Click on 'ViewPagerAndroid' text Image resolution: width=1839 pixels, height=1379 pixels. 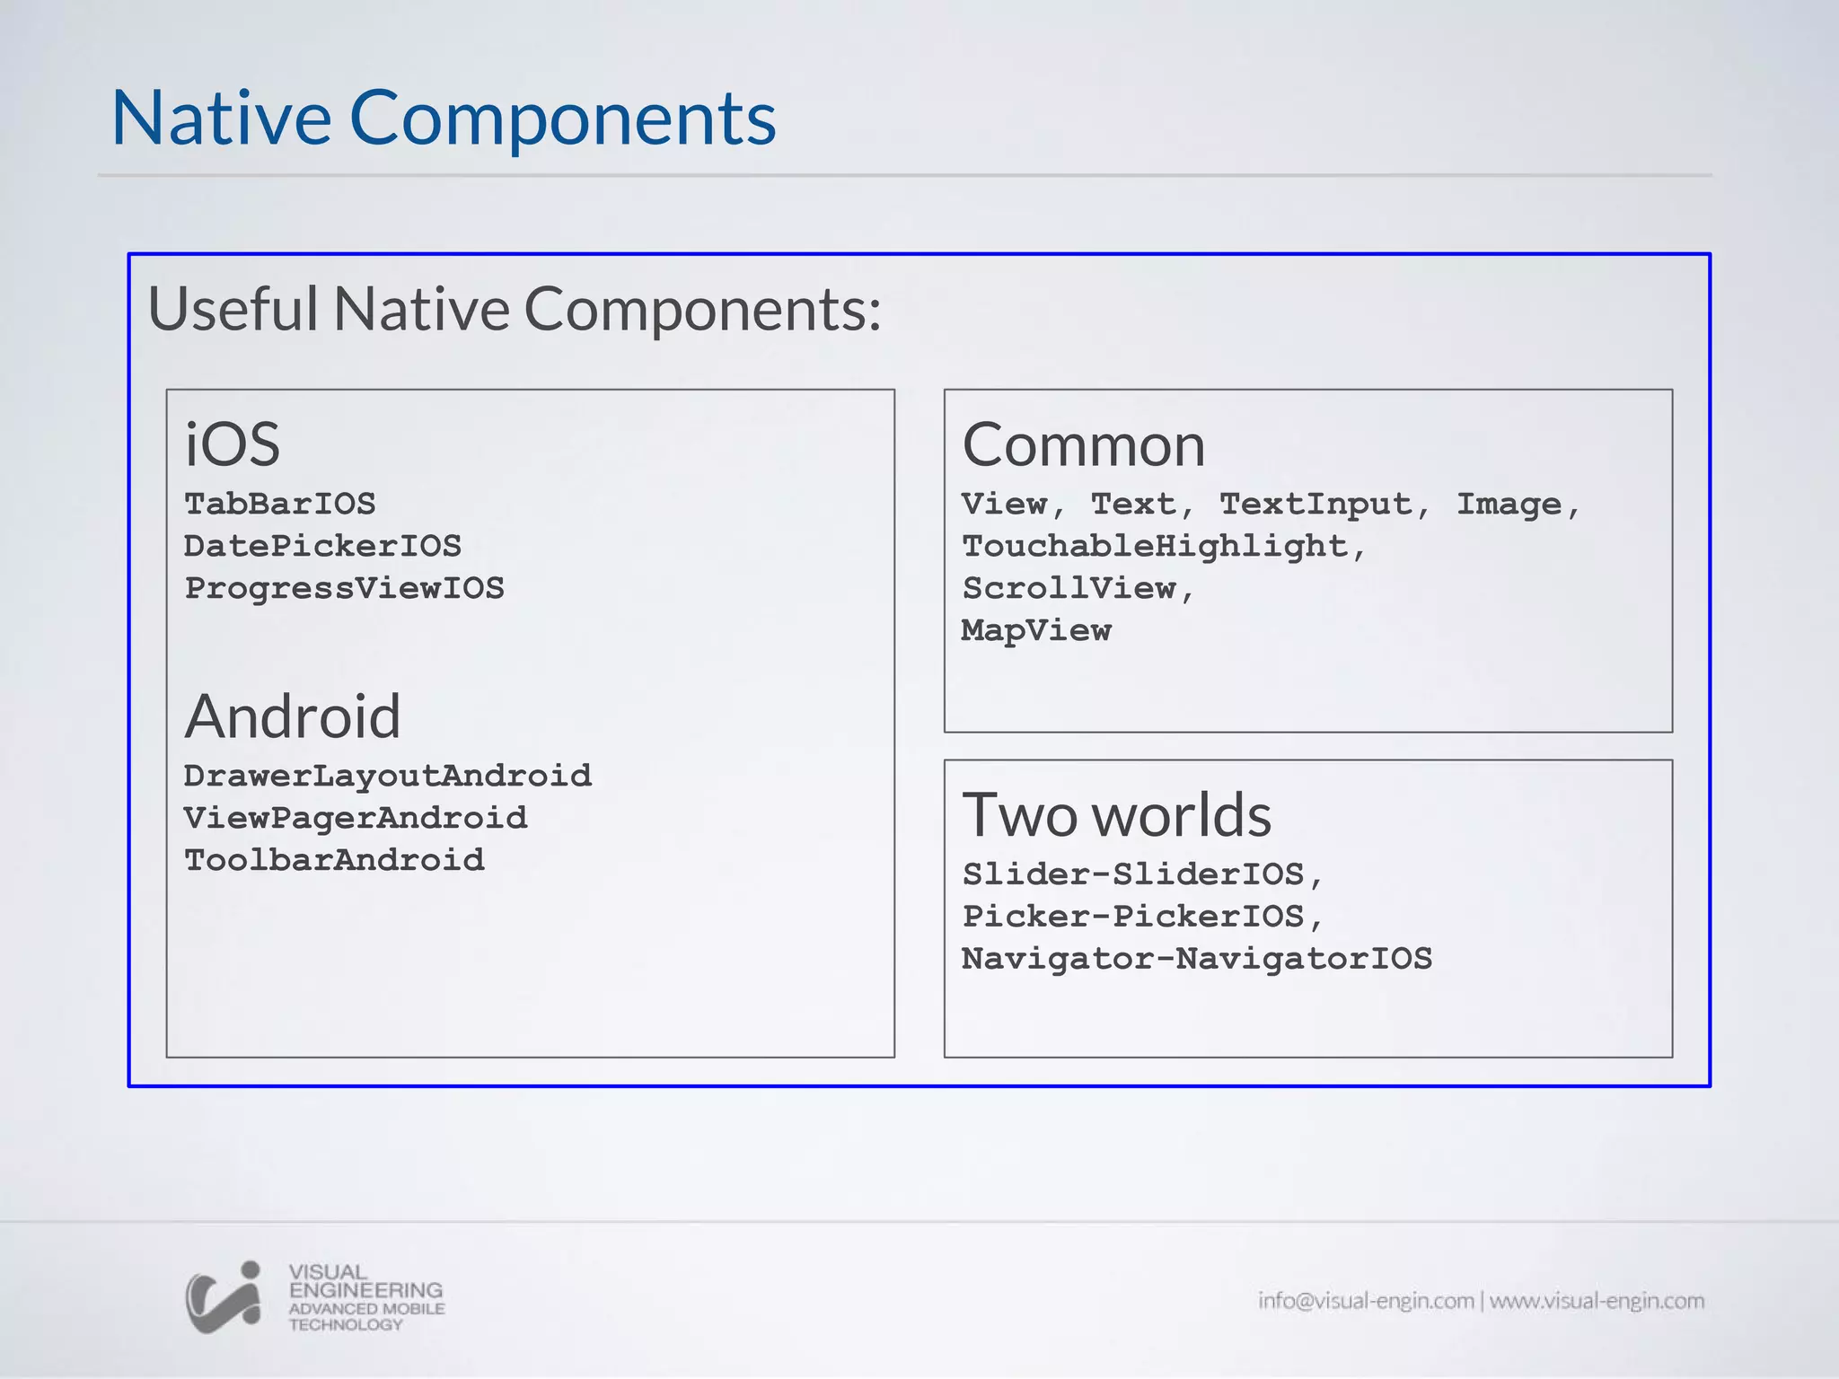coord(356,818)
